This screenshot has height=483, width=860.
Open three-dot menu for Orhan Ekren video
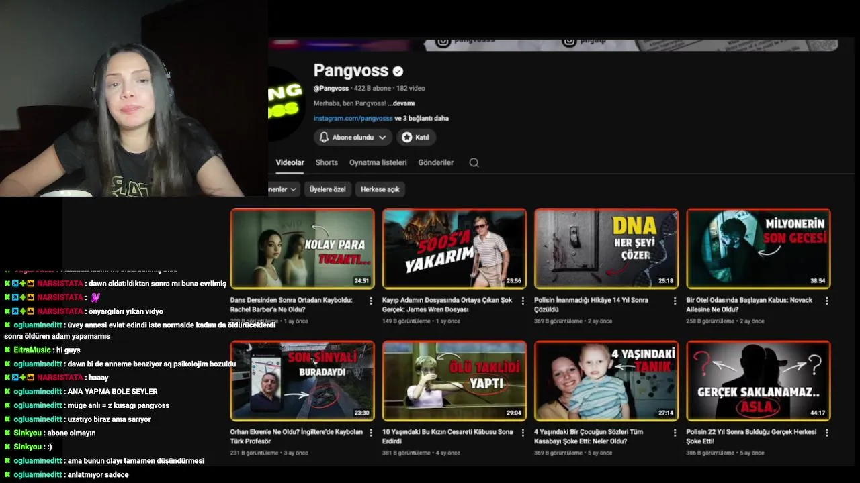[x=371, y=433]
